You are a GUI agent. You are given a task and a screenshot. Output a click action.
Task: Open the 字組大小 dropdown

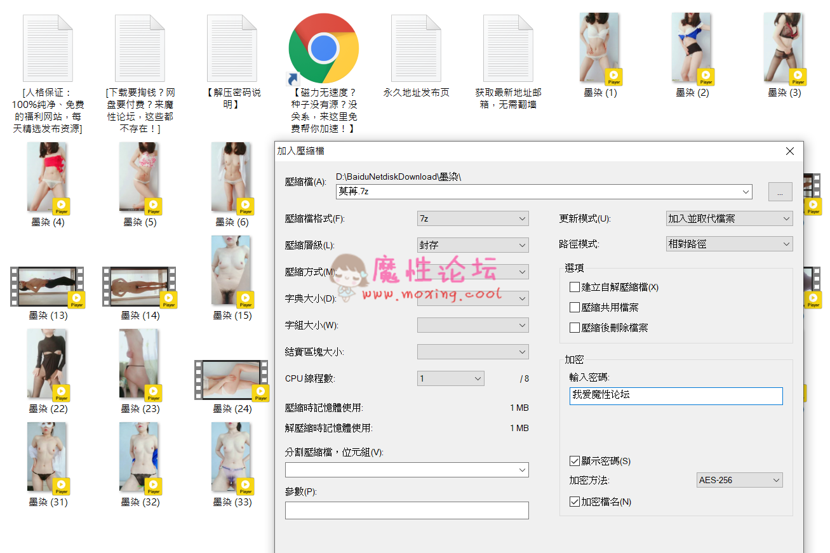[473, 325]
